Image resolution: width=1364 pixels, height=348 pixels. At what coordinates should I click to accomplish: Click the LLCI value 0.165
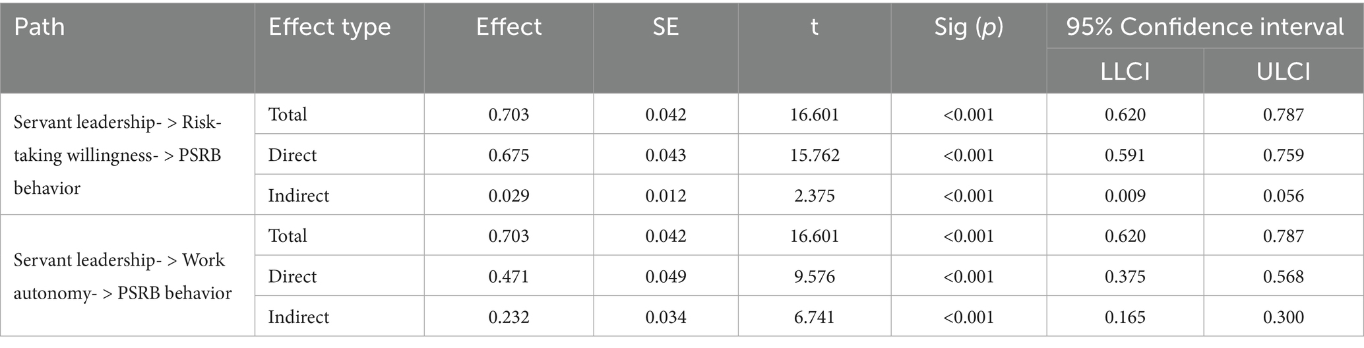point(1125,317)
